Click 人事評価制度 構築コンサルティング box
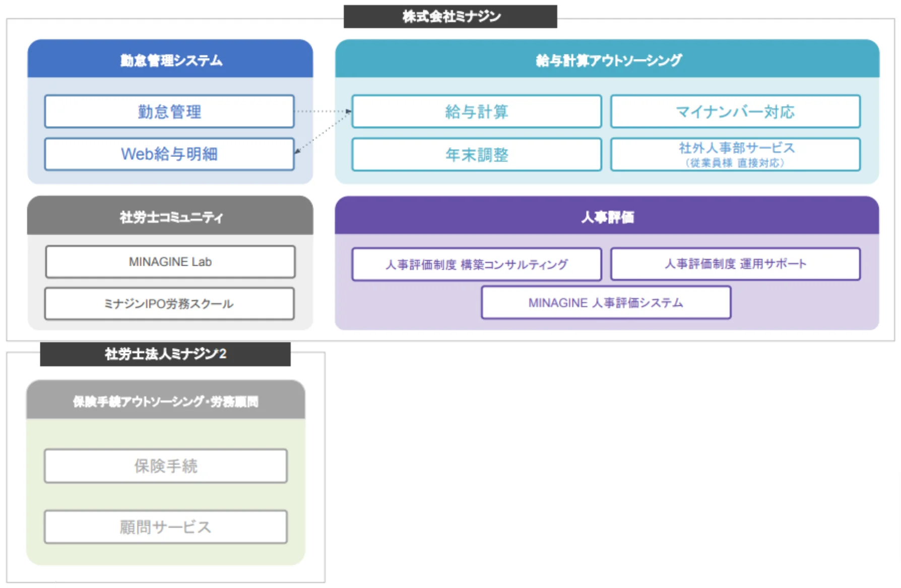This screenshot has width=901, height=588. pos(477,264)
